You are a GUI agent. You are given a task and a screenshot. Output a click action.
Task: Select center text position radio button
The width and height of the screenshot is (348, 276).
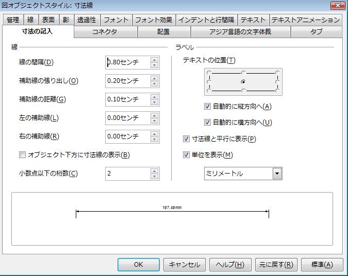pyautogui.click(x=243, y=82)
